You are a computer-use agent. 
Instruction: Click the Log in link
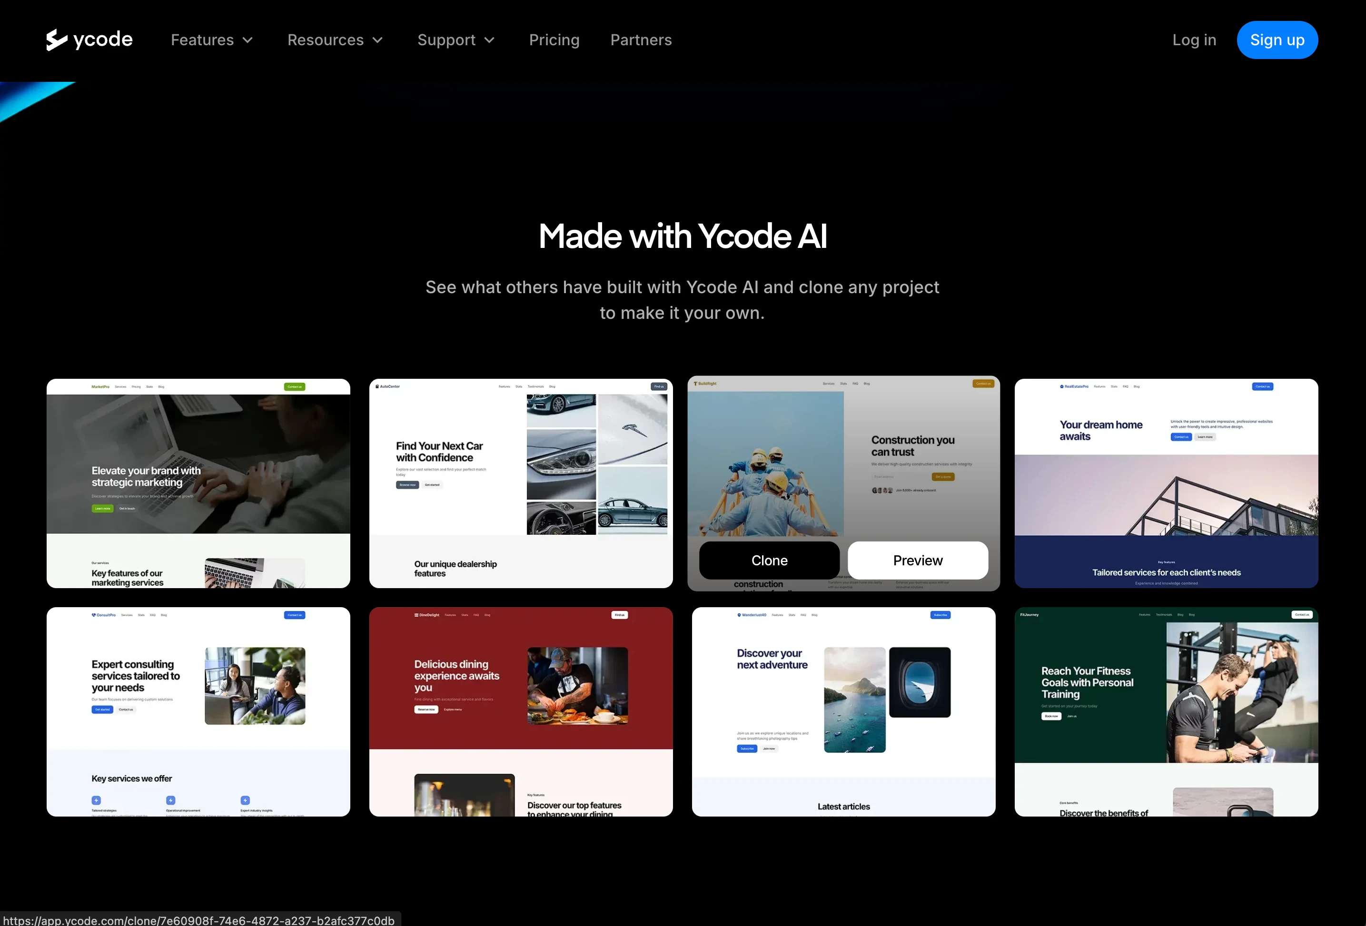pos(1194,40)
